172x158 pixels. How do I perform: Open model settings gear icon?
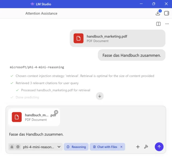(18, 147)
